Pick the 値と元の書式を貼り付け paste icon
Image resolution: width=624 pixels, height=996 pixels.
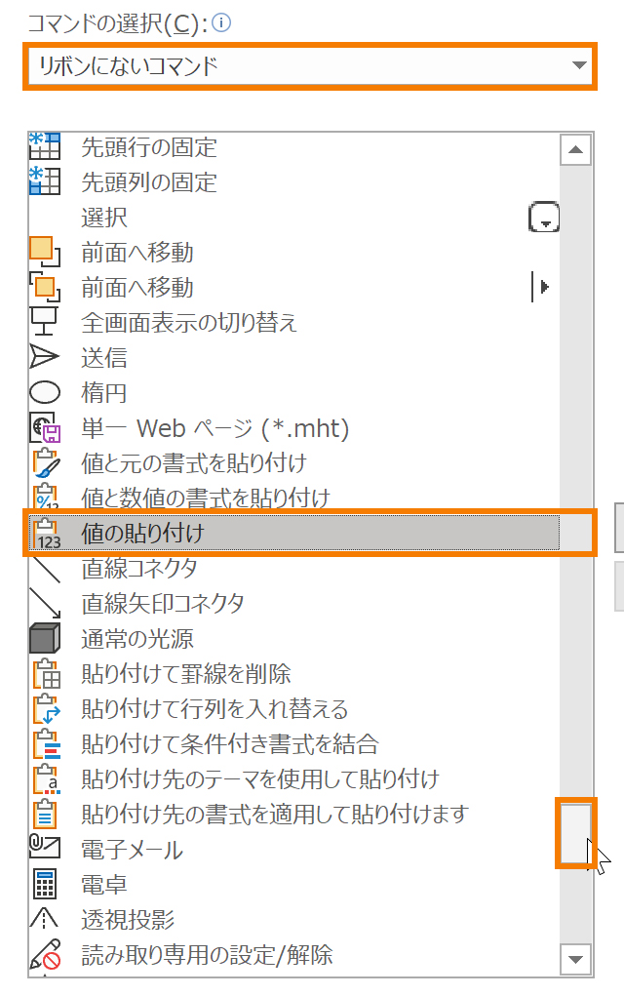tap(47, 463)
